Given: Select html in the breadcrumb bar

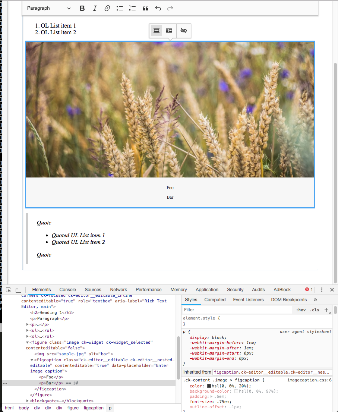Looking at the screenshot, I should coord(9,408).
